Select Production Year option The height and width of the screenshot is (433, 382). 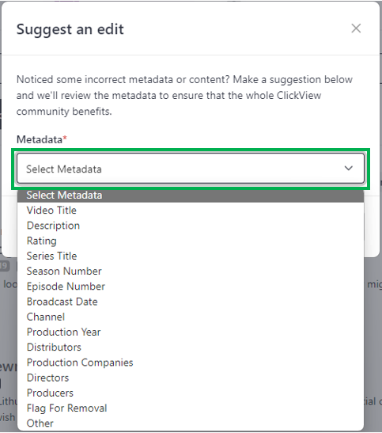[191, 332]
